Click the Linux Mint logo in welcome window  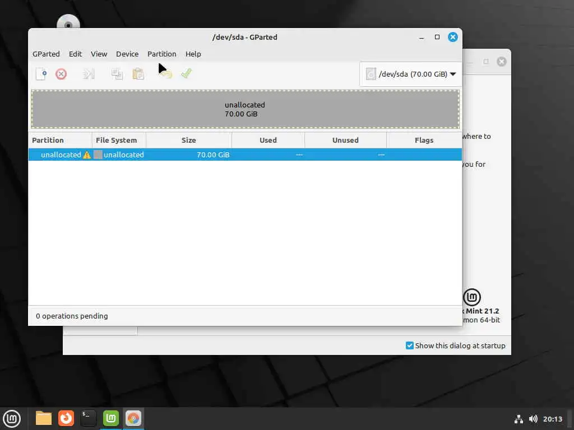(472, 297)
